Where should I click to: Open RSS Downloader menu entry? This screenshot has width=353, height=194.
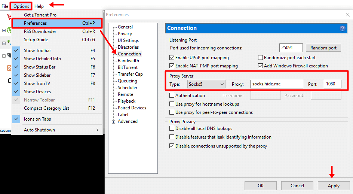57,31
